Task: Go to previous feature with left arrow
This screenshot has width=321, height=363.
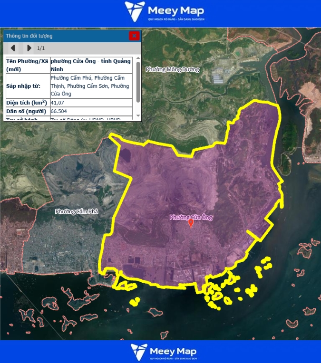Action: click(13, 48)
